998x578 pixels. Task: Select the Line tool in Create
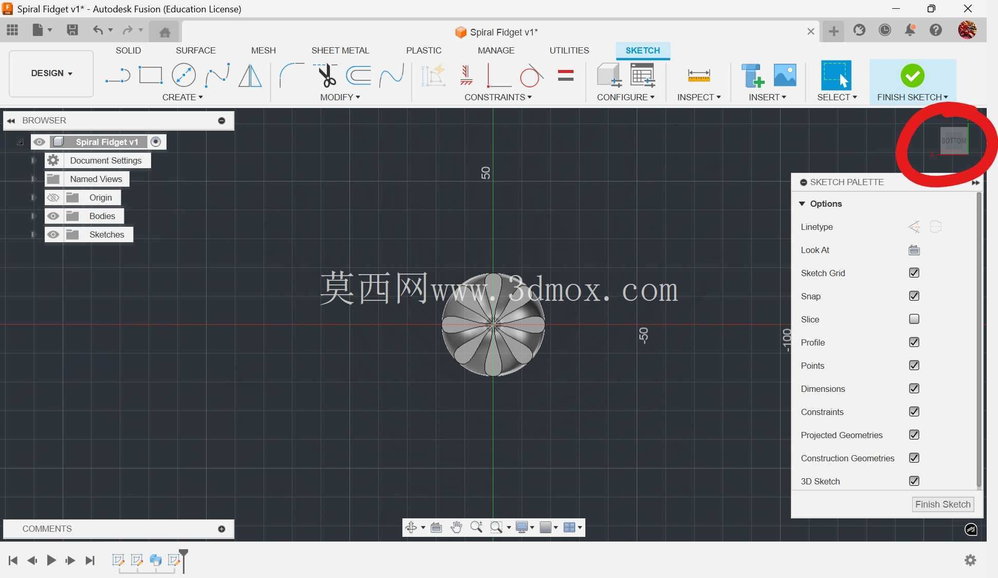[118, 76]
